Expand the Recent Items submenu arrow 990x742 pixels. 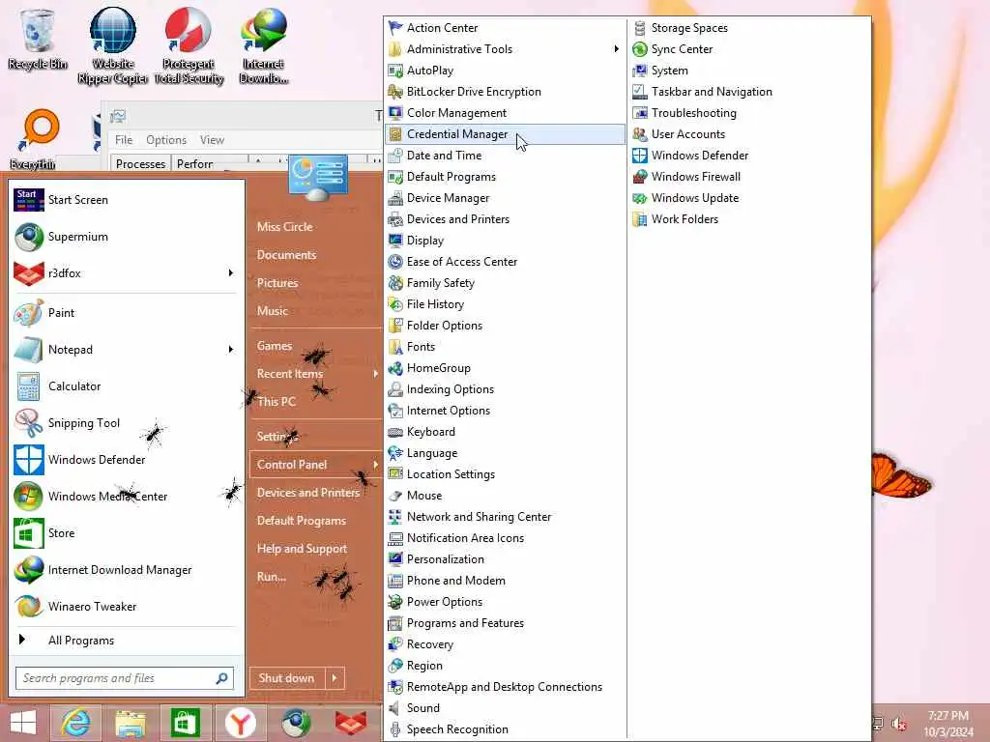tap(376, 374)
